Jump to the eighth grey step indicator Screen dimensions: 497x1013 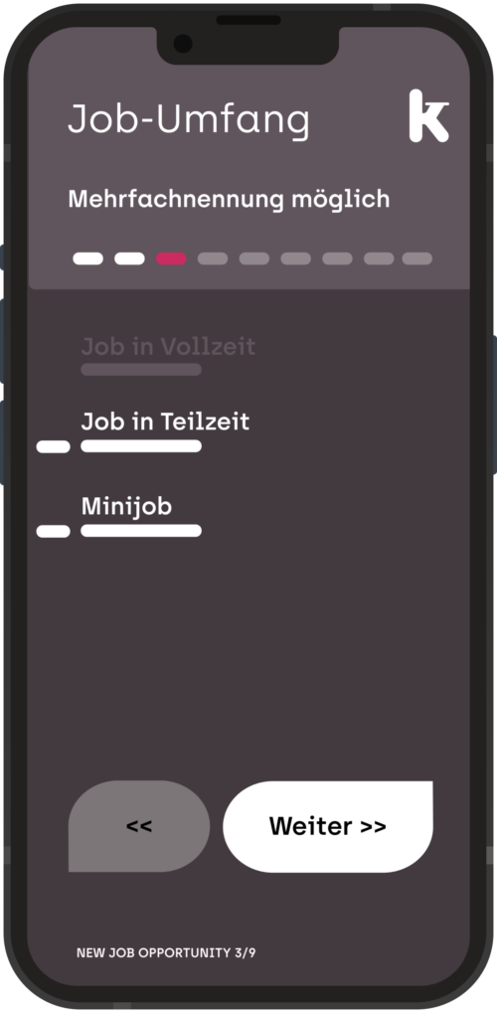tap(379, 258)
